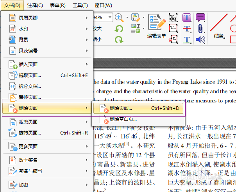Click the 水印 watermark icon
The image size is (236, 192).
13,29
